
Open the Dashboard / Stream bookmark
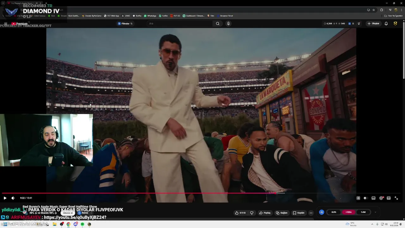194,16
